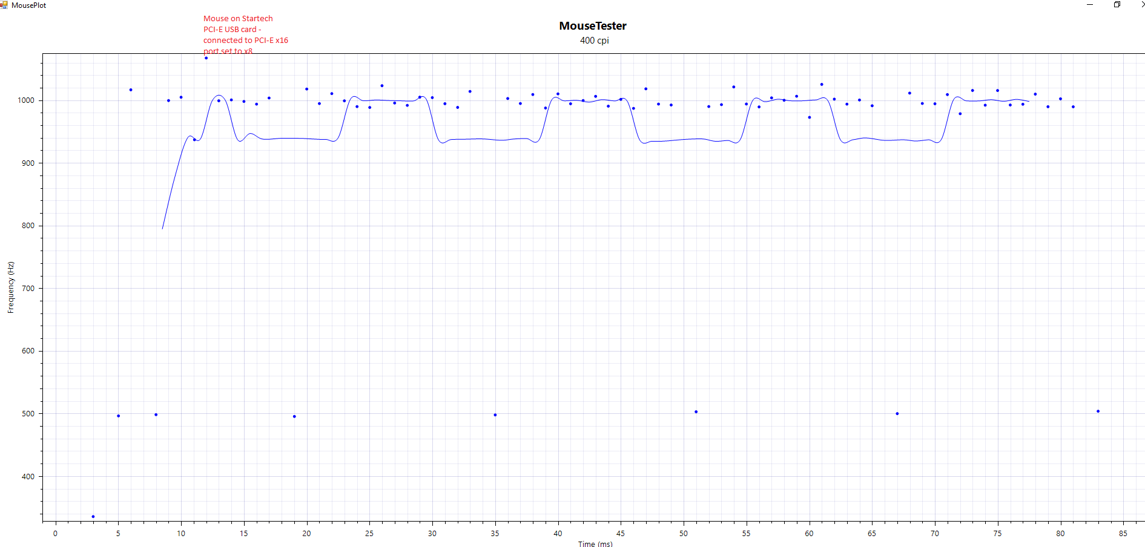Select the 500 Hz data point near 19 ms
Screen dimensions: 1145x547
pyautogui.click(x=294, y=416)
